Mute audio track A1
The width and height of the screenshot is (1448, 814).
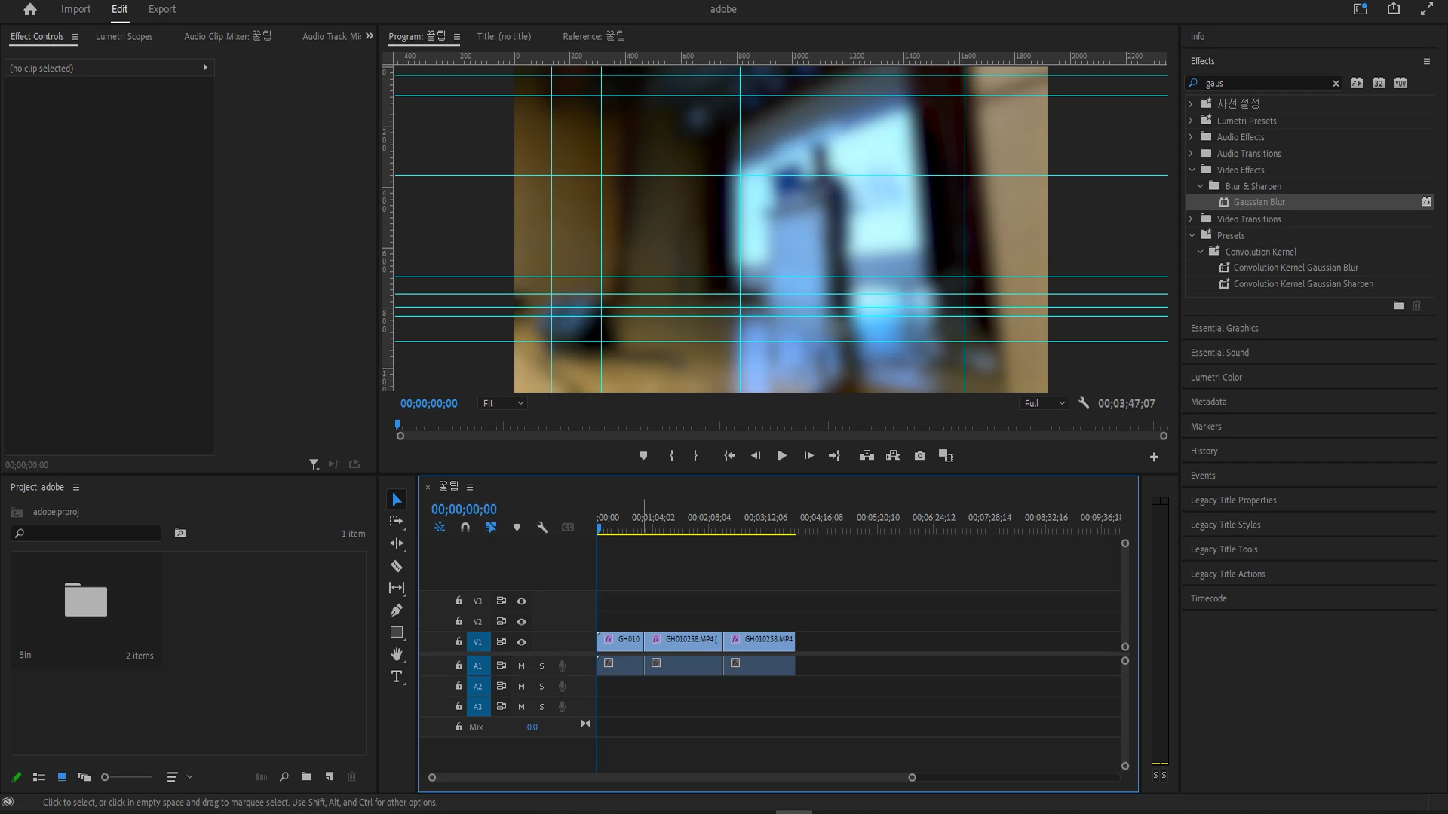(521, 666)
